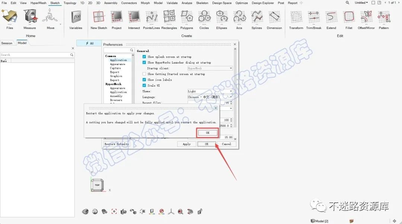The height and width of the screenshot is (224, 402).
Task: Click Cancel in Preferences
Action: [x=226, y=144]
